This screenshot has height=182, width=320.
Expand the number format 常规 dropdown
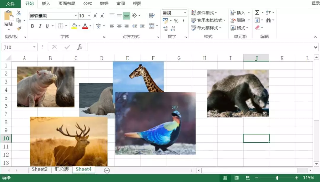(x=185, y=13)
